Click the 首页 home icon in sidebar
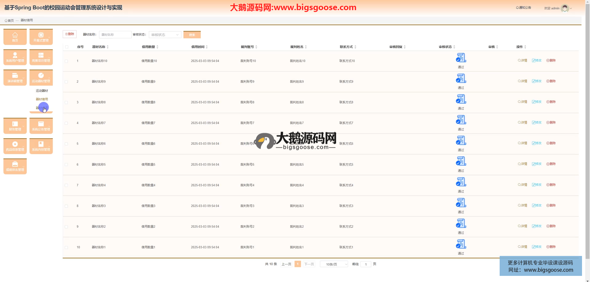This screenshot has height=282, width=590. (x=15, y=36)
